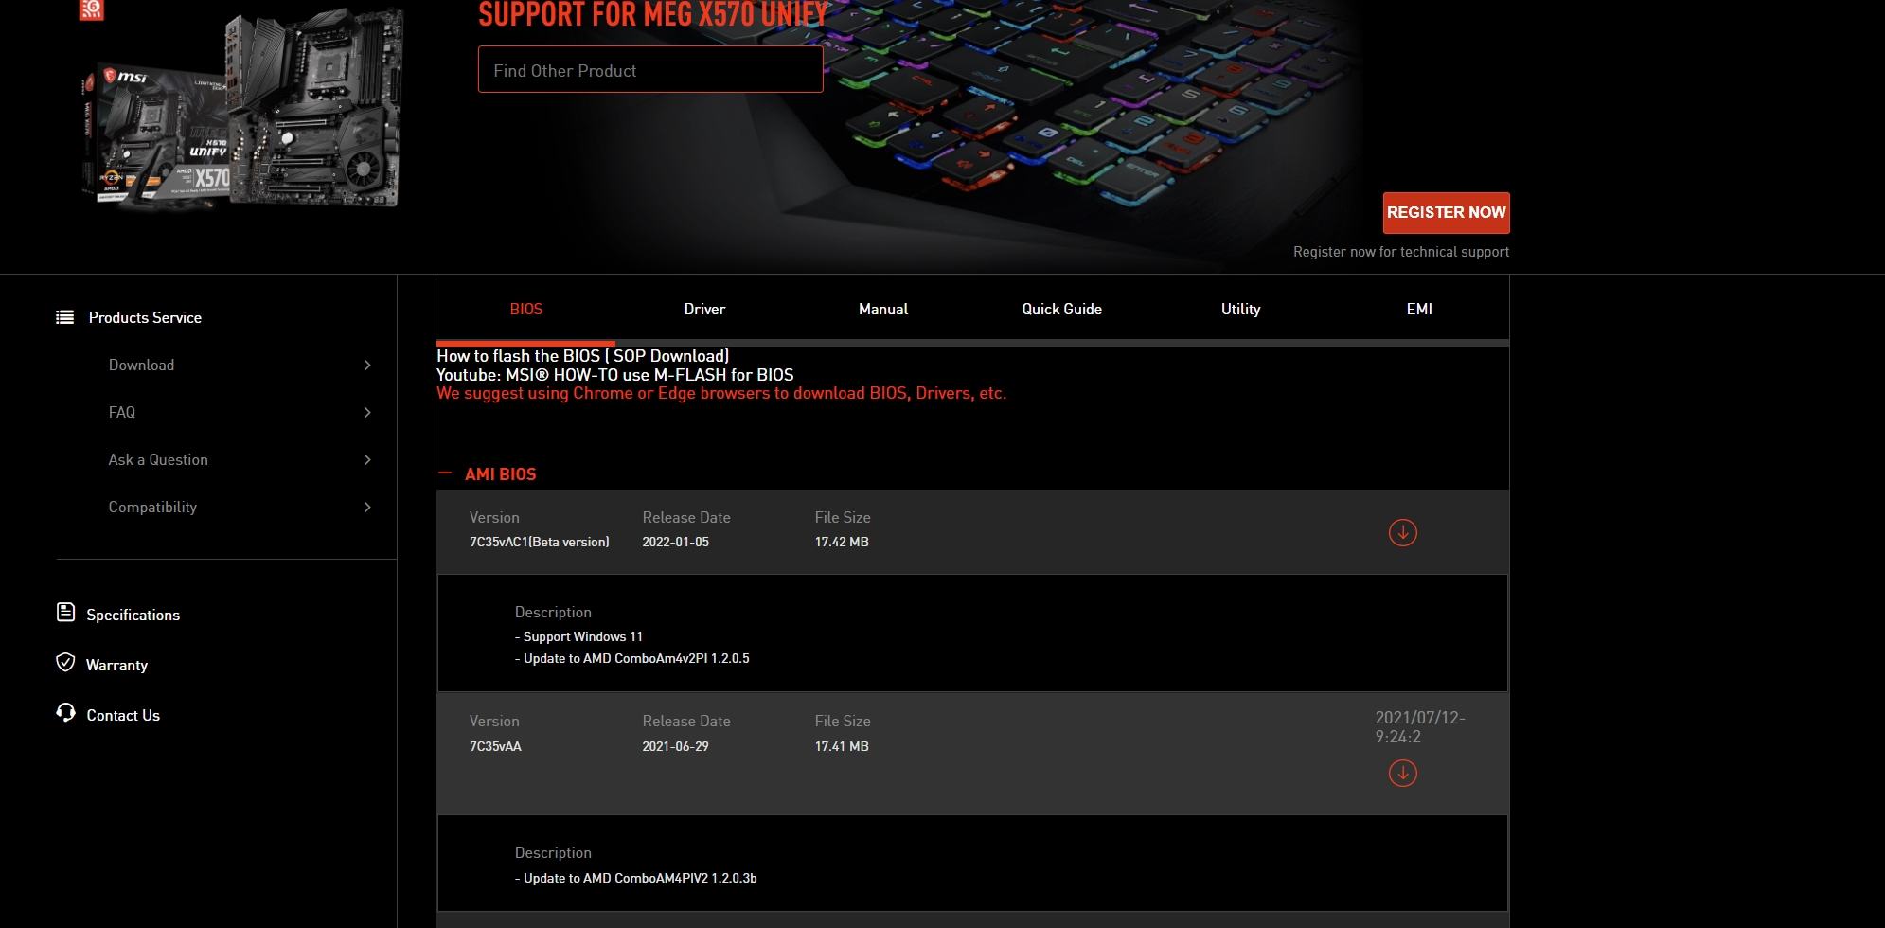Click the Find Other Product search field
The height and width of the screenshot is (928, 1885).
click(x=650, y=69)
